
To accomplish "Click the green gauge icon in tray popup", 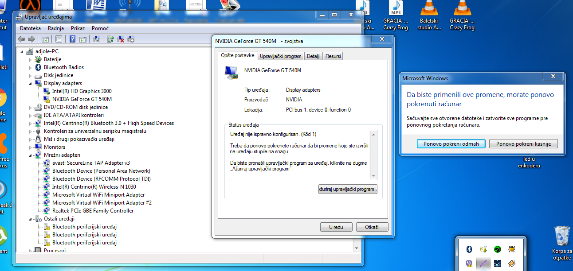I will coord(497,249).
